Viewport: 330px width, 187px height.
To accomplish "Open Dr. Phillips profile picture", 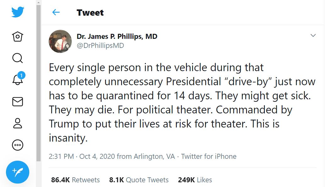I will [60, 41].
